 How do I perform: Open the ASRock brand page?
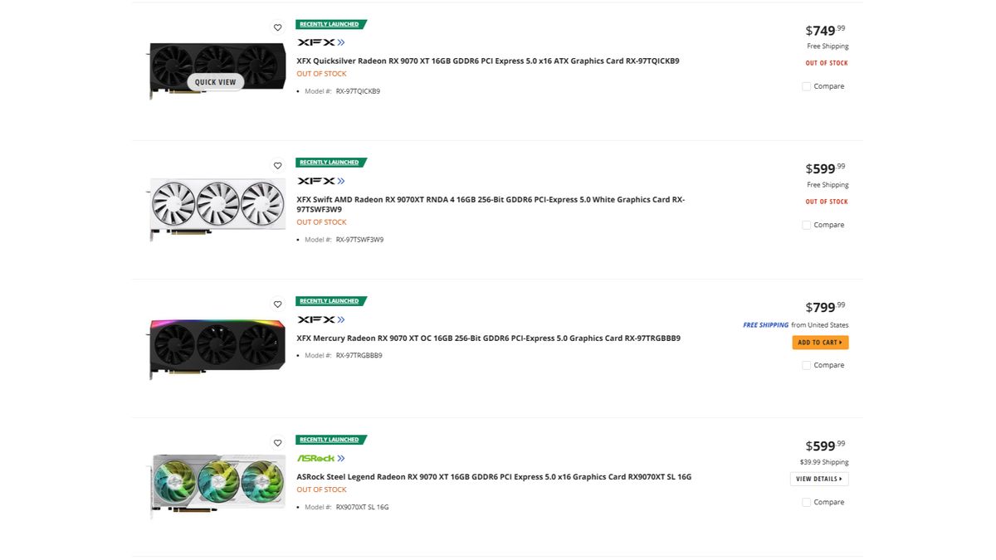(316, 458)
